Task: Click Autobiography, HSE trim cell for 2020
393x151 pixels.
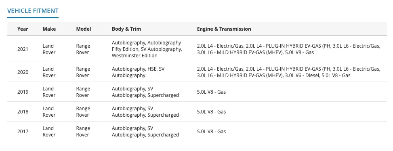Action: pyautogui.click(x=138, y=72)
